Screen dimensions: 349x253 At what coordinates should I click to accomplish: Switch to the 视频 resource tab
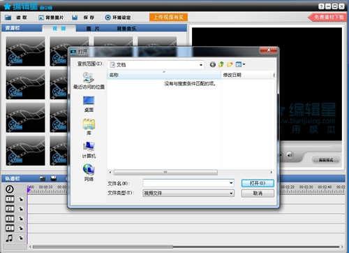pyautogui.click(x=59, y=29)
